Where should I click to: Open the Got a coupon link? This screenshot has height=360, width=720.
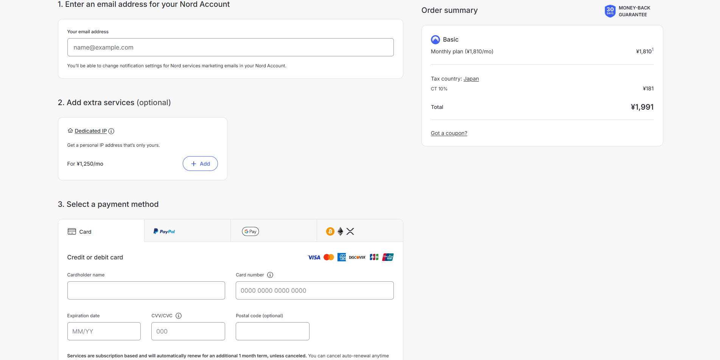(x=449, y=133)
